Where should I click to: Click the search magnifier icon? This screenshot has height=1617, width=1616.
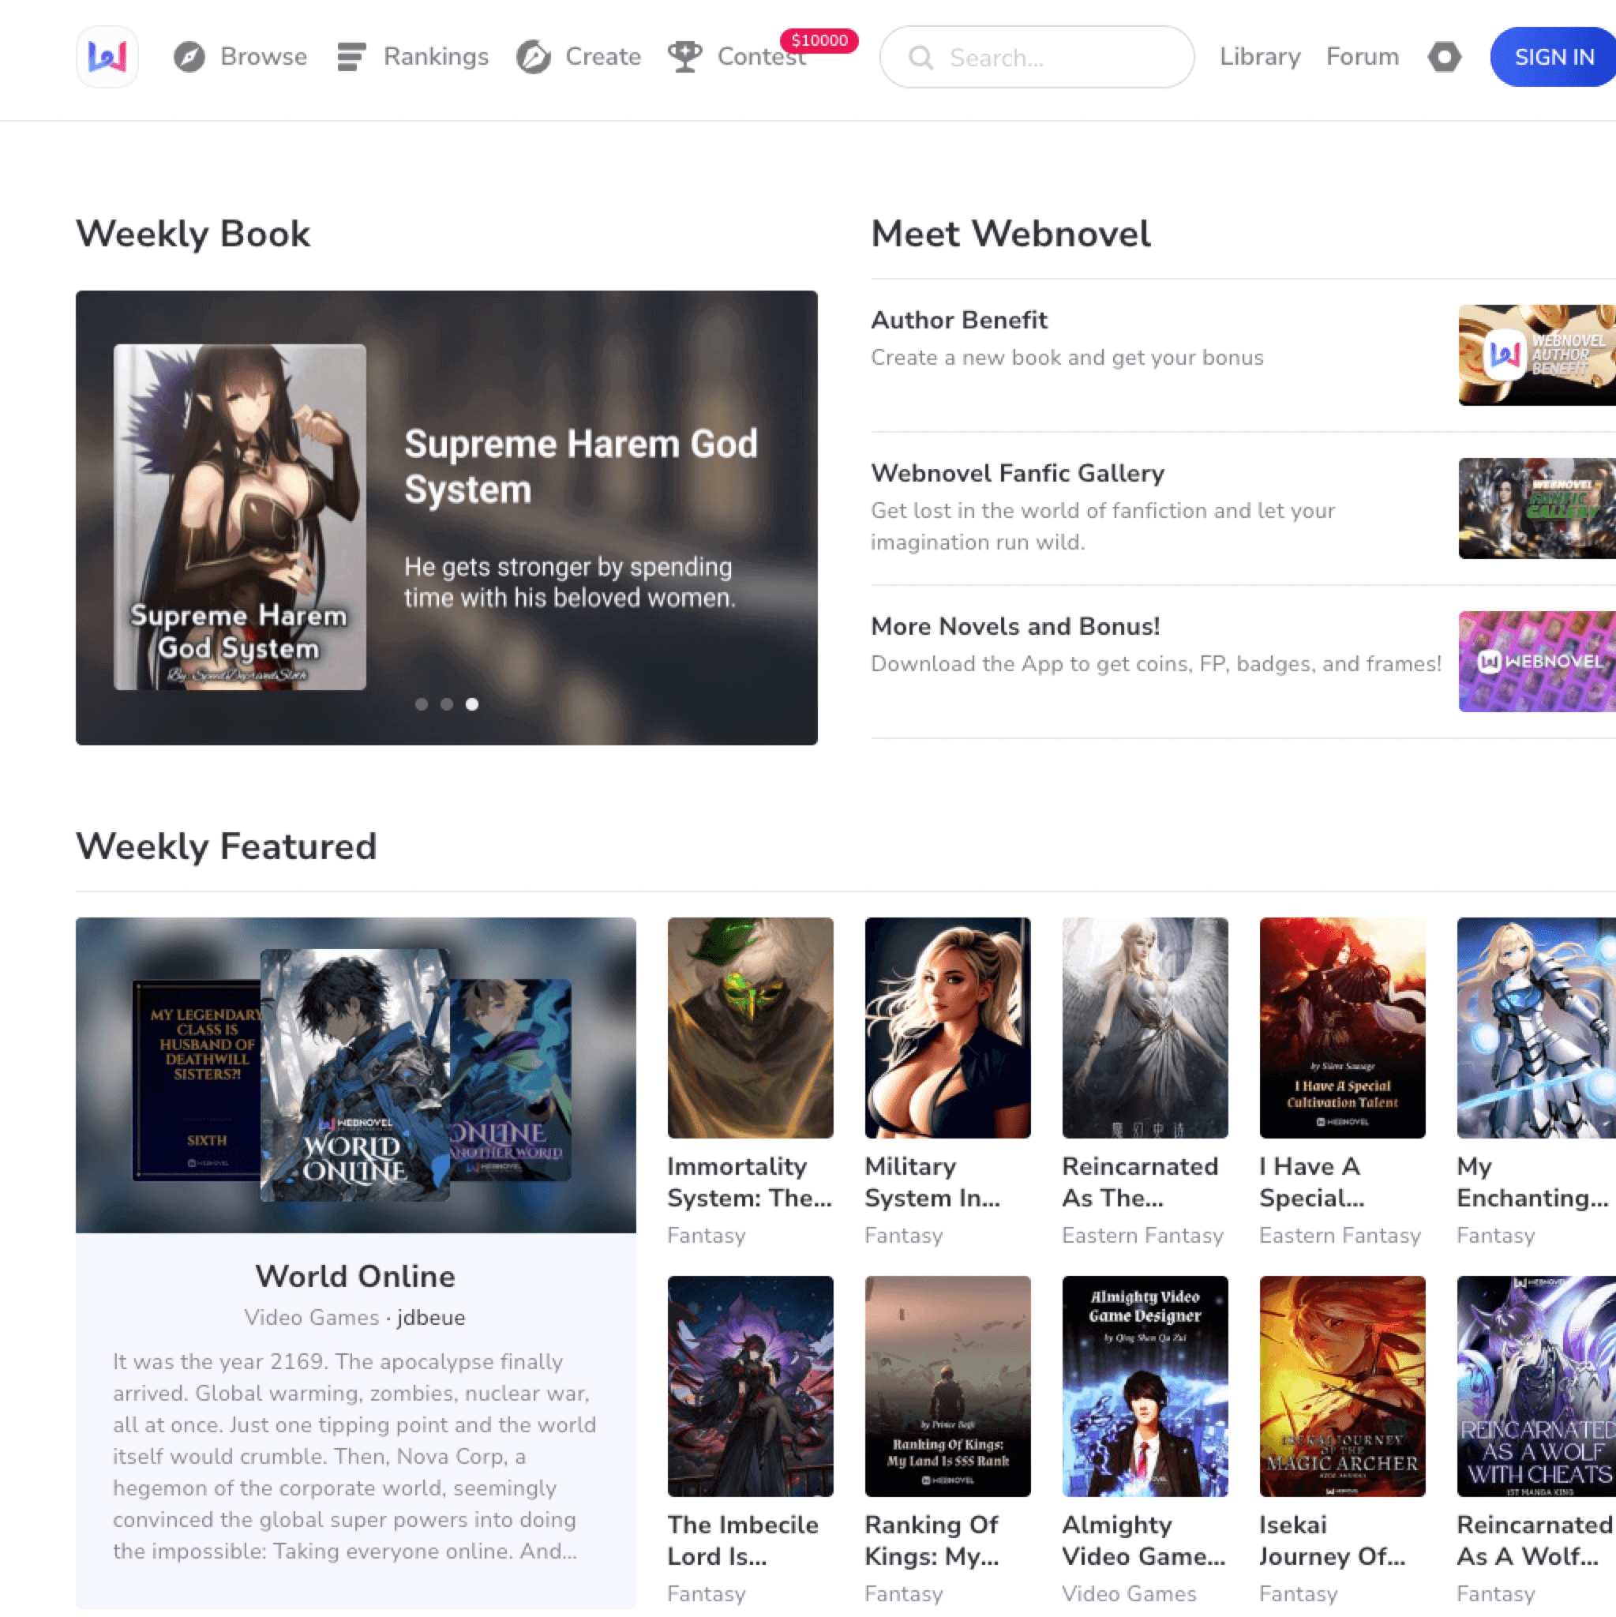coord(920,57)
